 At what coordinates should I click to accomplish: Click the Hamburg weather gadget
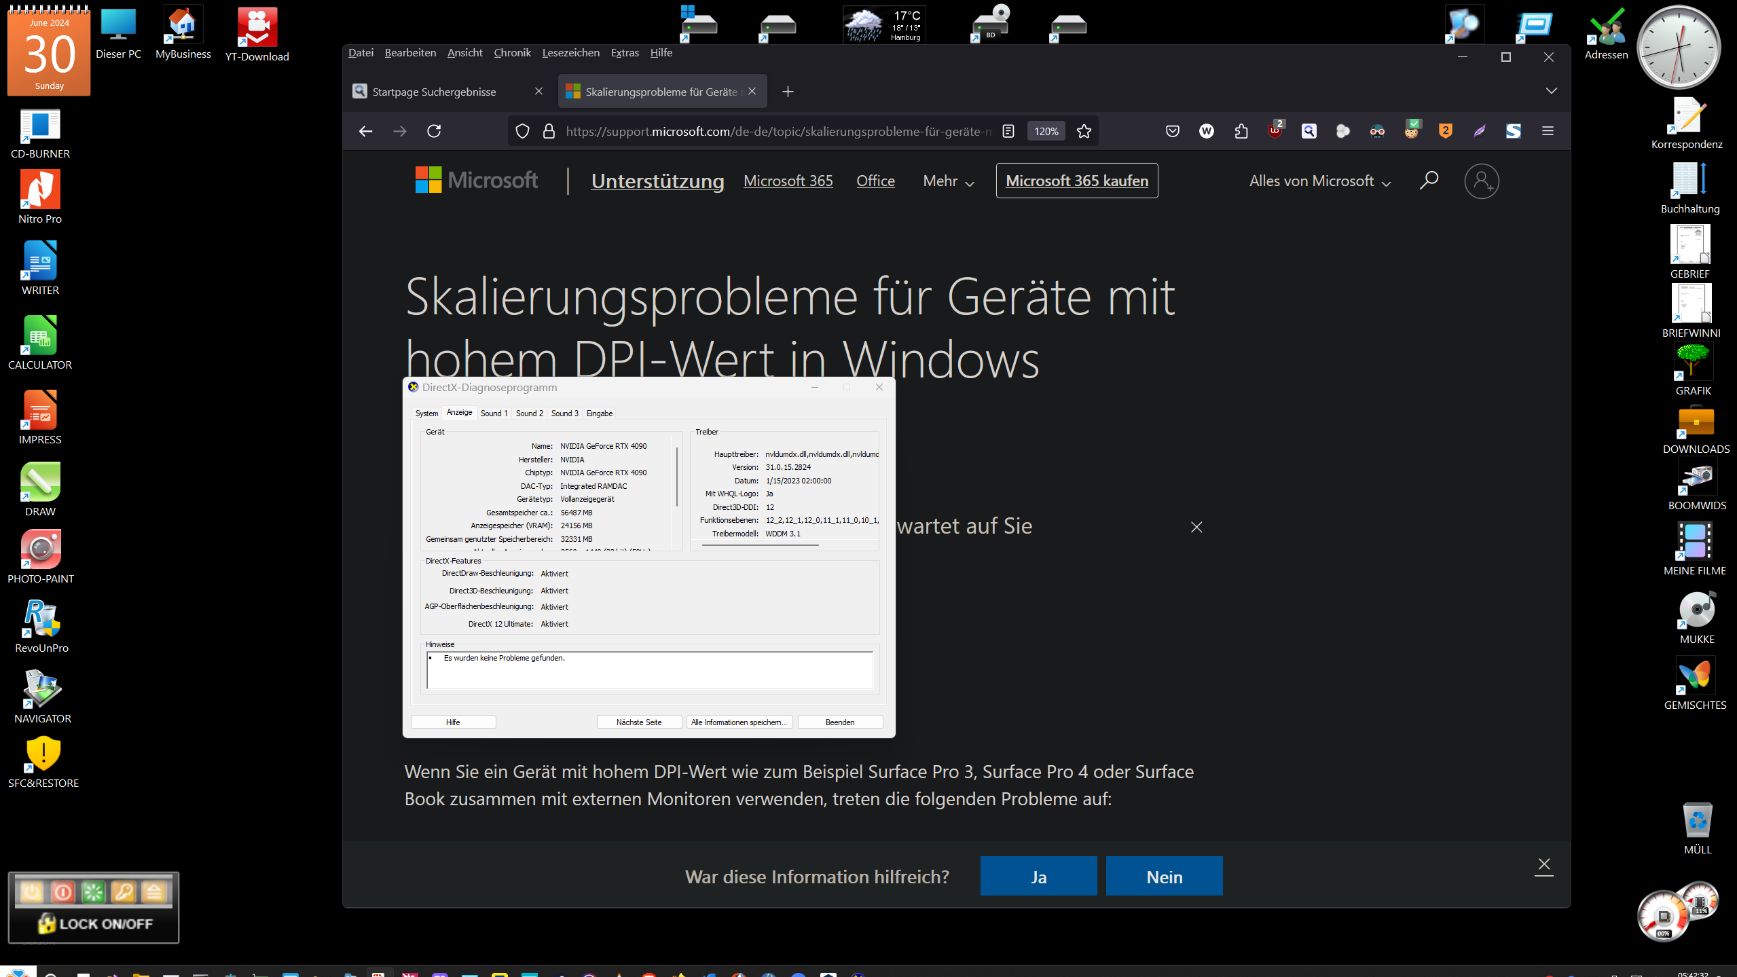point(884,25)
